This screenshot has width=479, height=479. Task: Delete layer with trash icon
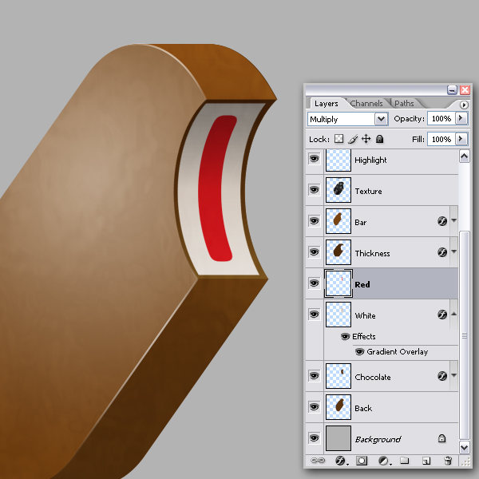coord(448,461)
